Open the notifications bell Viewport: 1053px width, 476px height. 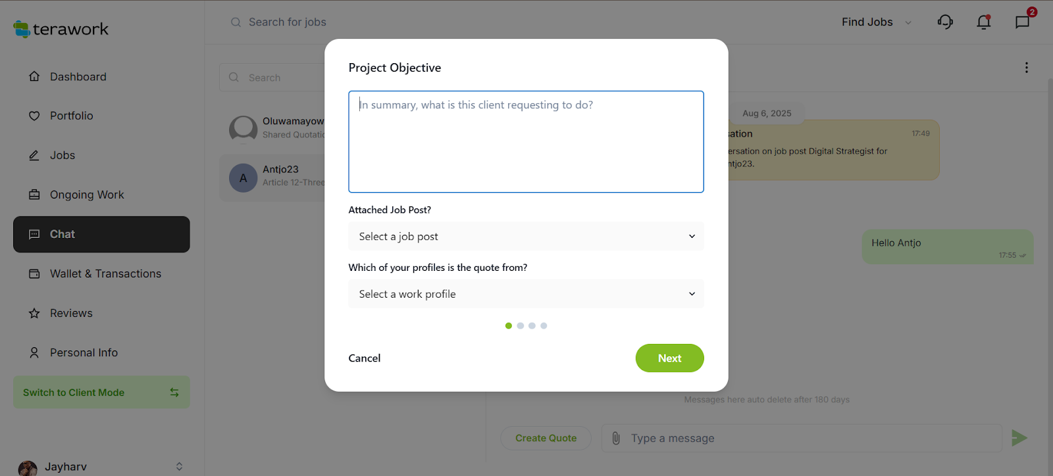[984, 22]
